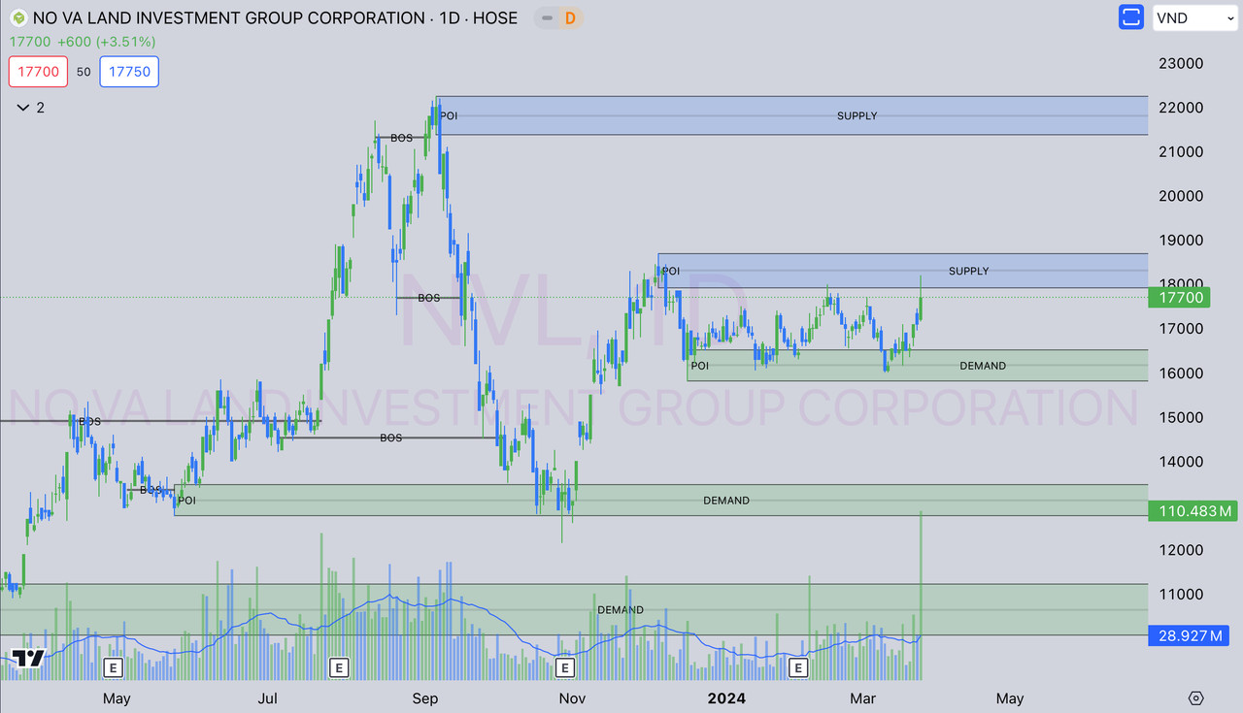The width and height of the screenshot is (1243, 713).
Task: Click the change value +600 (+3.51%)
Action: pyautogui.click(x=106, y=42)
